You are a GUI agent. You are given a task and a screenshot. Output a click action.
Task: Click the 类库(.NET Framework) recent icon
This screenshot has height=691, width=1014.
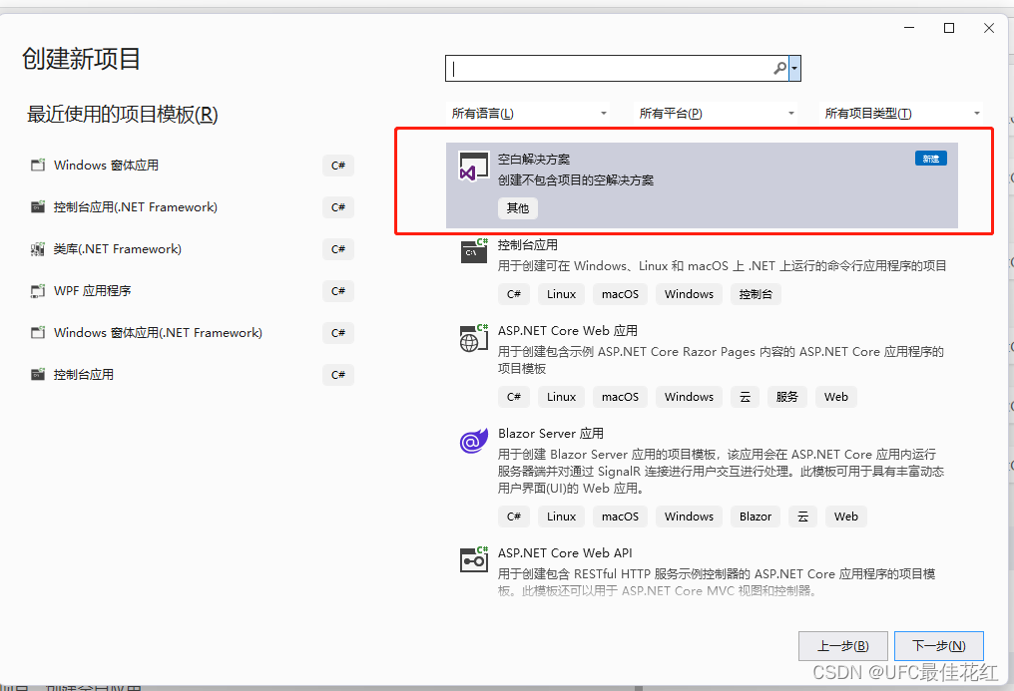tap(38, 249)
